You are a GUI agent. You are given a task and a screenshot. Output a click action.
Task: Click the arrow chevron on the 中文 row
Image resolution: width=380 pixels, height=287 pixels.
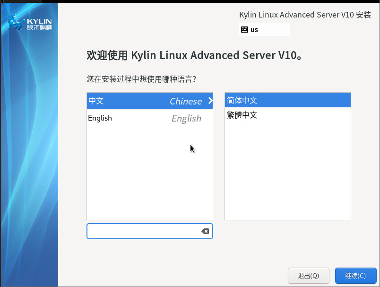coord(210,101)
